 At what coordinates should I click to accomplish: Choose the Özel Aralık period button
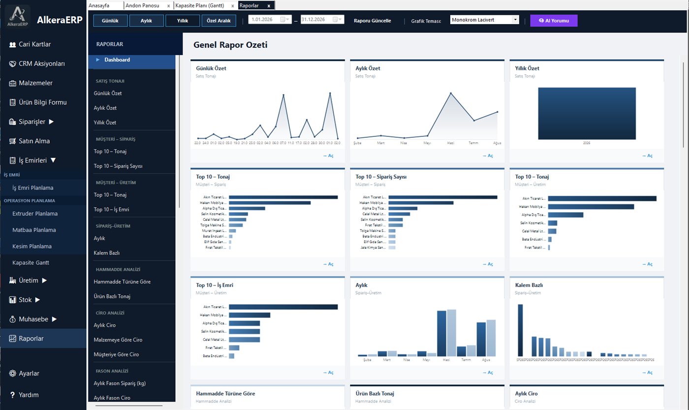[x=219, y=21]
